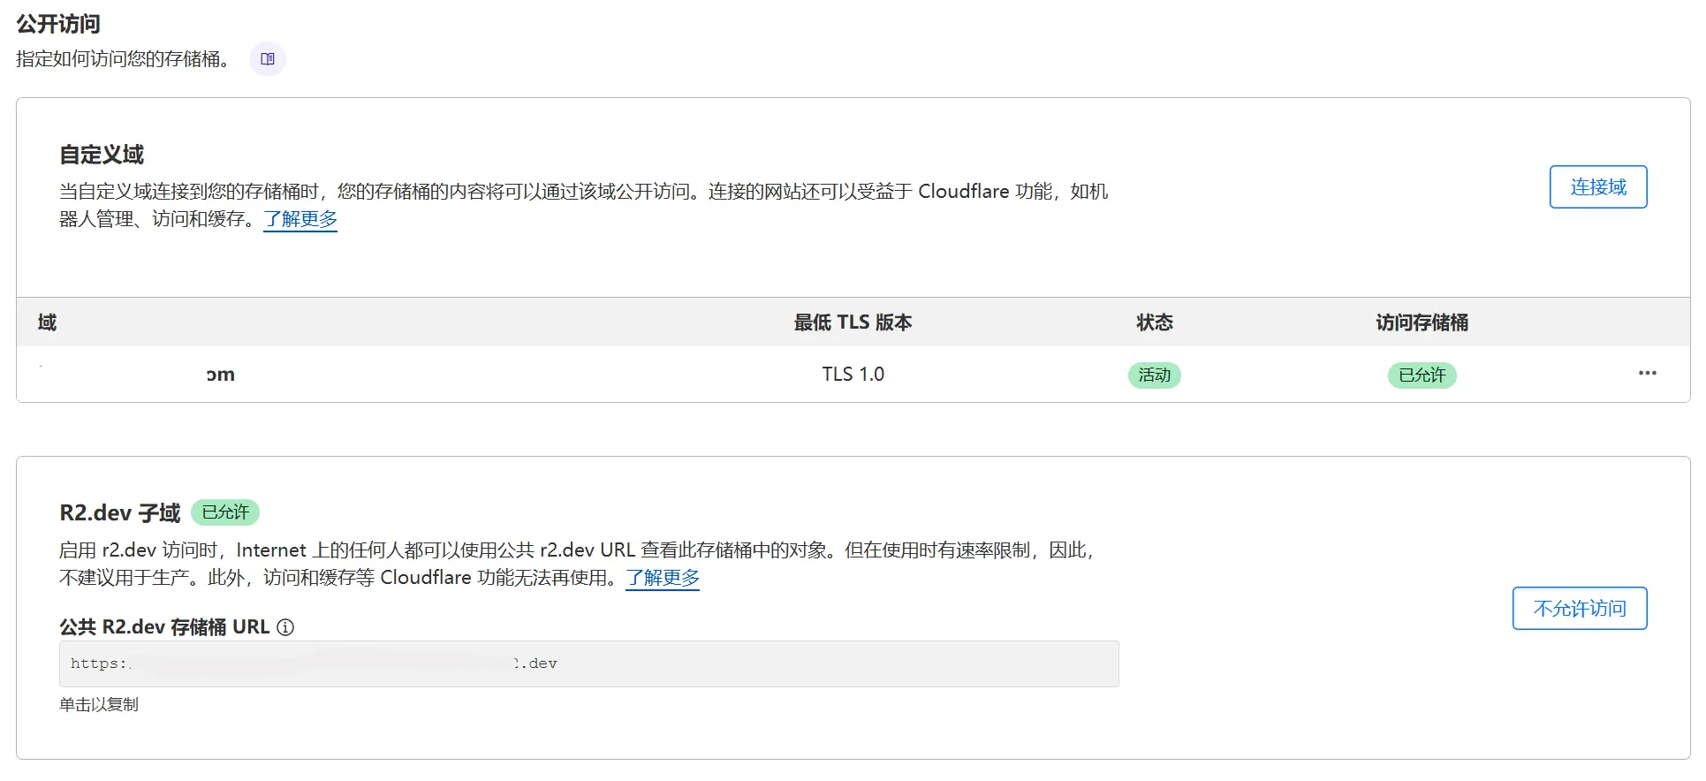
Task: Click the 状态 column header
Action: coord(1154,322)
